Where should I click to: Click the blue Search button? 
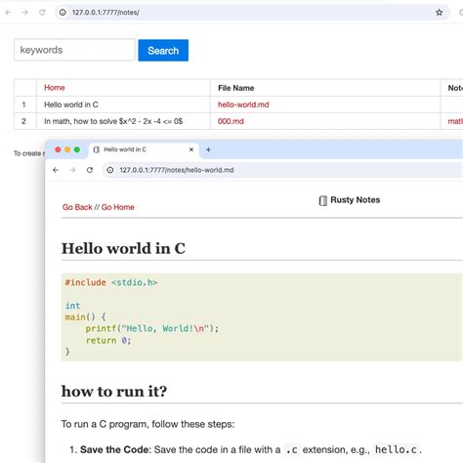(x=163, y=50)
